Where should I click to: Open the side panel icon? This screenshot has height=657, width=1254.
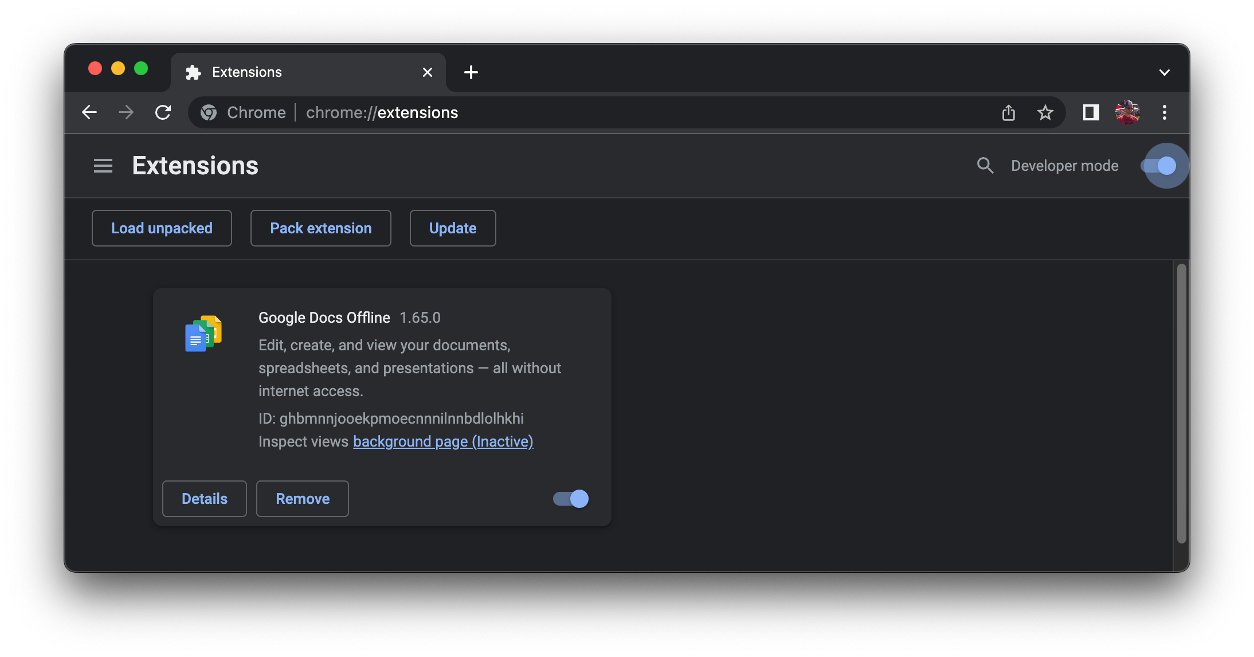(1090, 112)
